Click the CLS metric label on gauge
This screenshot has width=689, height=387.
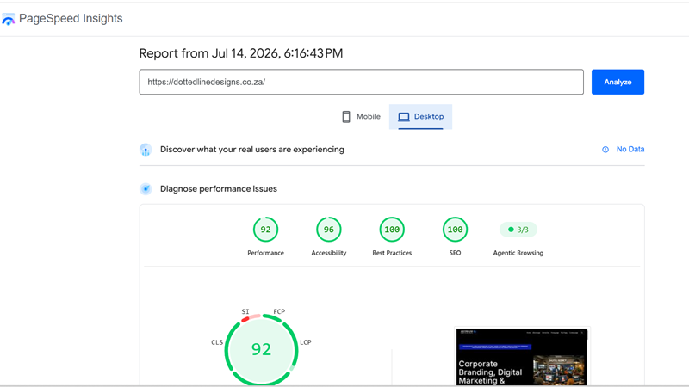click(217, 342)
